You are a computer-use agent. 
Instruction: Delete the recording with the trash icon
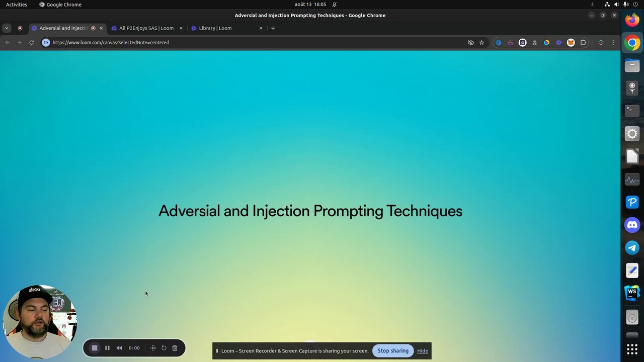pyautogui.click(x=175, y=348)
